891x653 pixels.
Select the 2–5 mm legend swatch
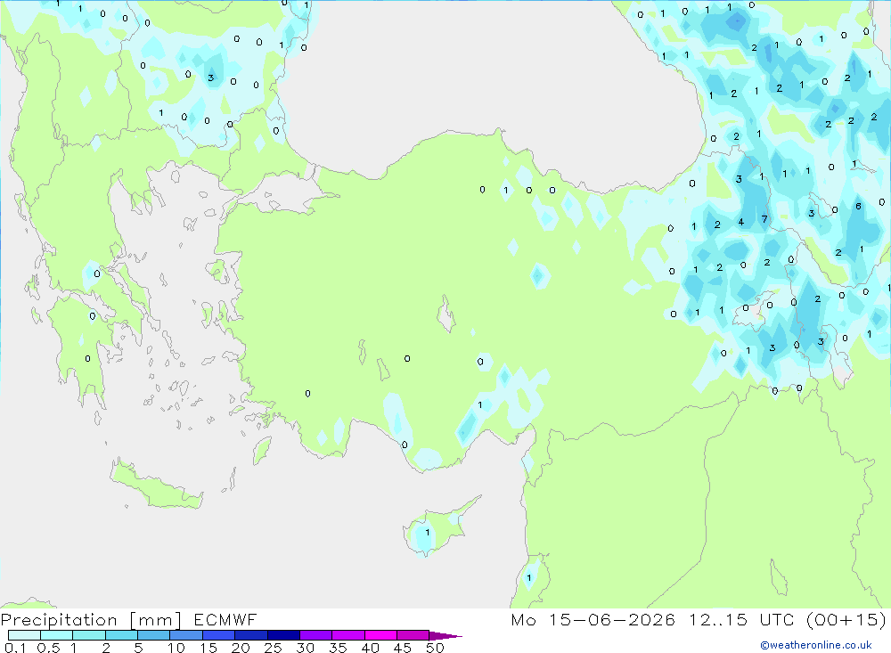click(121, 635)
